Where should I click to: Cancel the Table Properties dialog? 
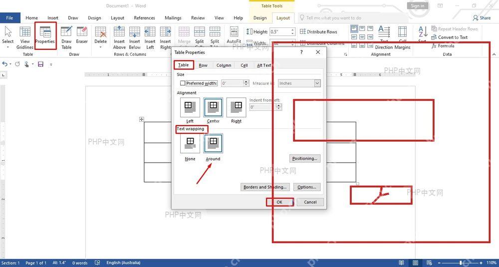tap(310, 202)
